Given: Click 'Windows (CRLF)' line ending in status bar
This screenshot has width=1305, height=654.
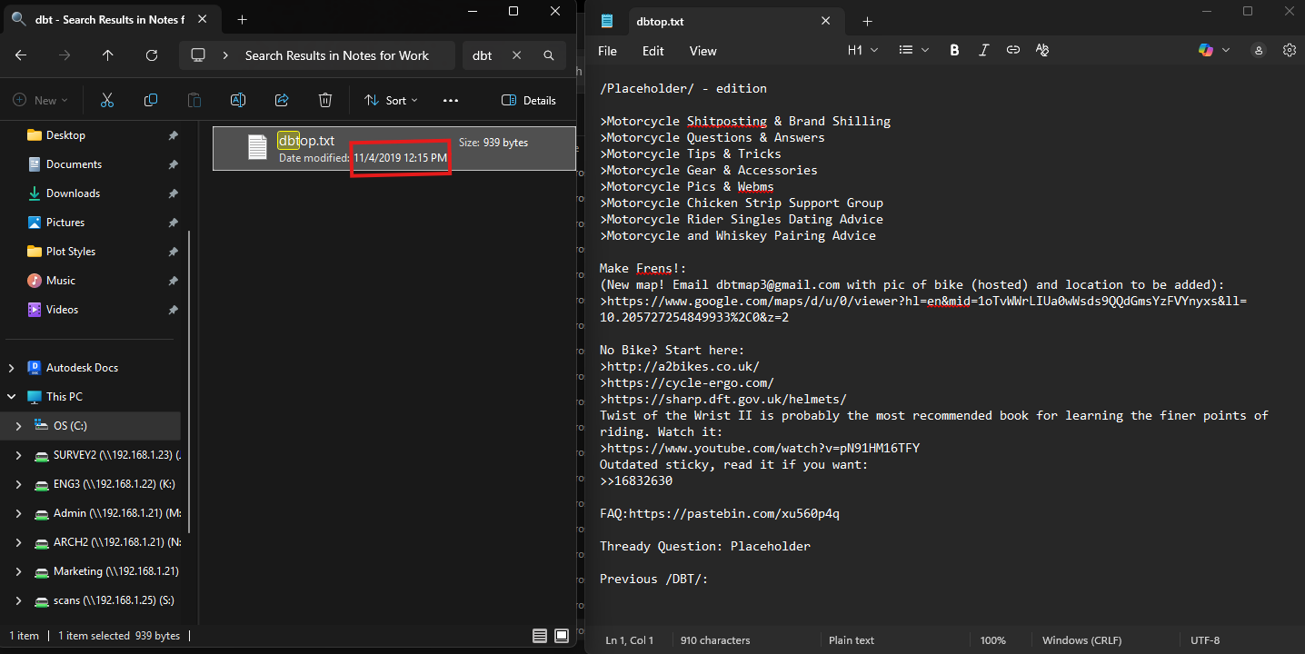Looking at the screenshot, I should pos(1081,640).
